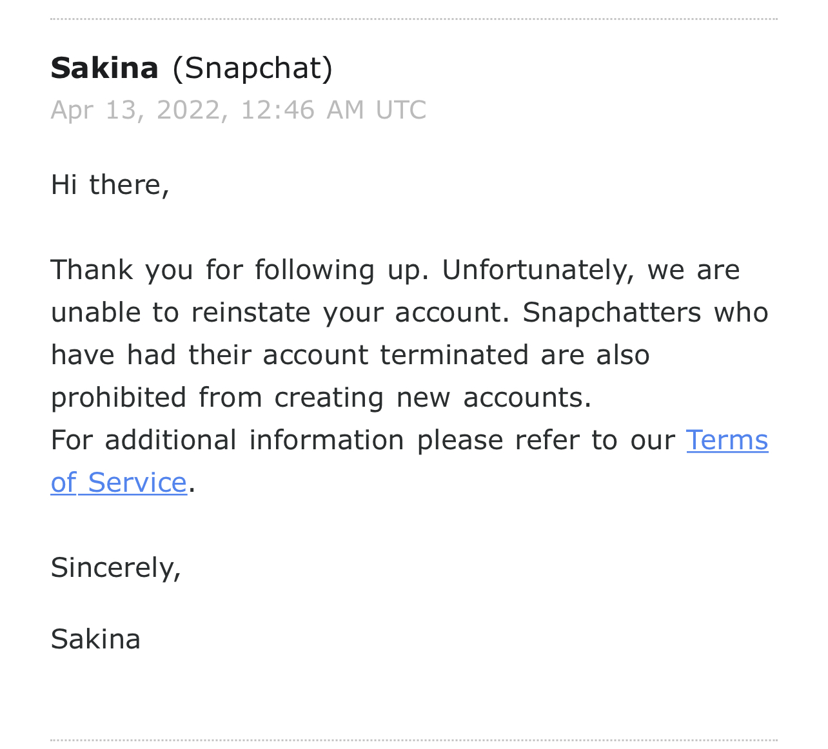Open the 'Terms' hyperlink text
Image resolution: width=828 pixels, height=749 pixels.
(727, 440)
